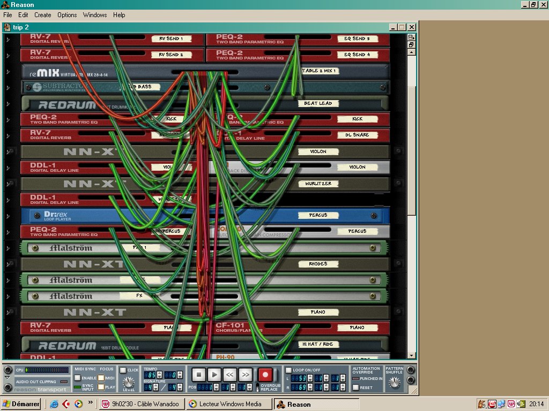This screenshot has height=411, width=549.
Task: Fold the Redrum BEAT LEAD device row
Action: pyautogui.click(x=8, y=104)
